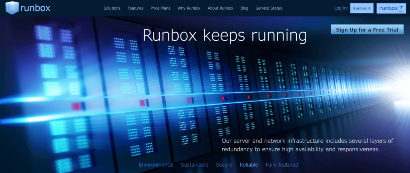
Task: Visit the Blog link
Action: [x=244, y=8]
